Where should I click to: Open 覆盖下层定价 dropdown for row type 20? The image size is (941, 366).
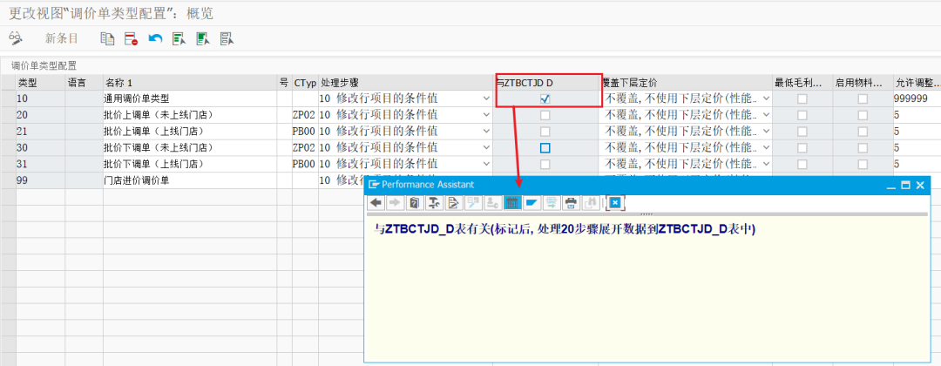tap(766, 115)
